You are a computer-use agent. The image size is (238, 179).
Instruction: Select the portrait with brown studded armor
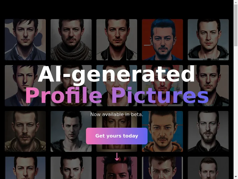click(25, 131)
